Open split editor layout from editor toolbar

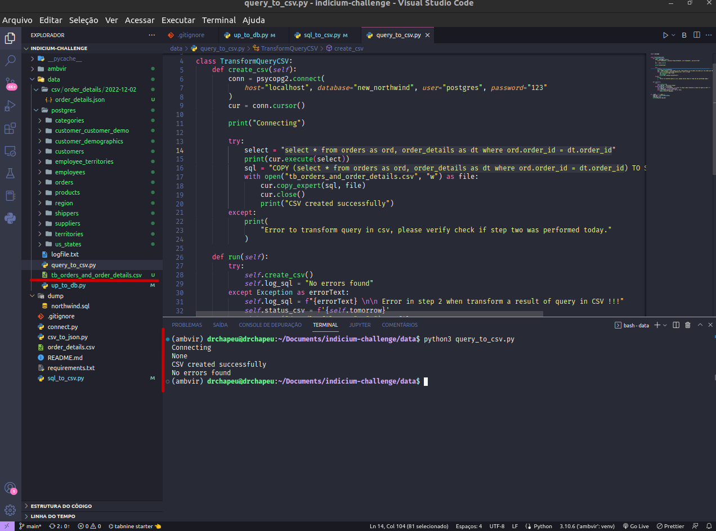tap(696, 34)
